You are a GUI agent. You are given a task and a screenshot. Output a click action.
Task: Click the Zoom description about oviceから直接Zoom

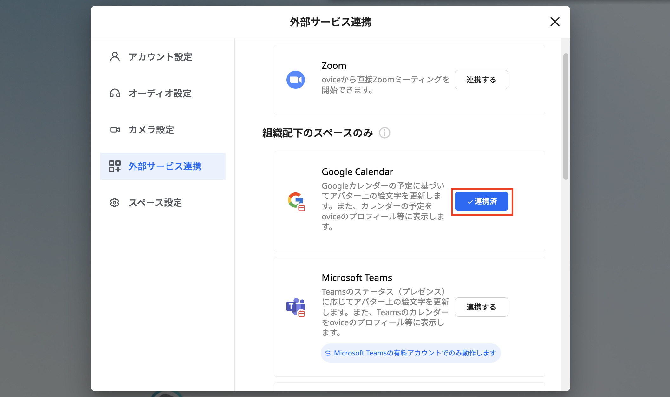385,85
